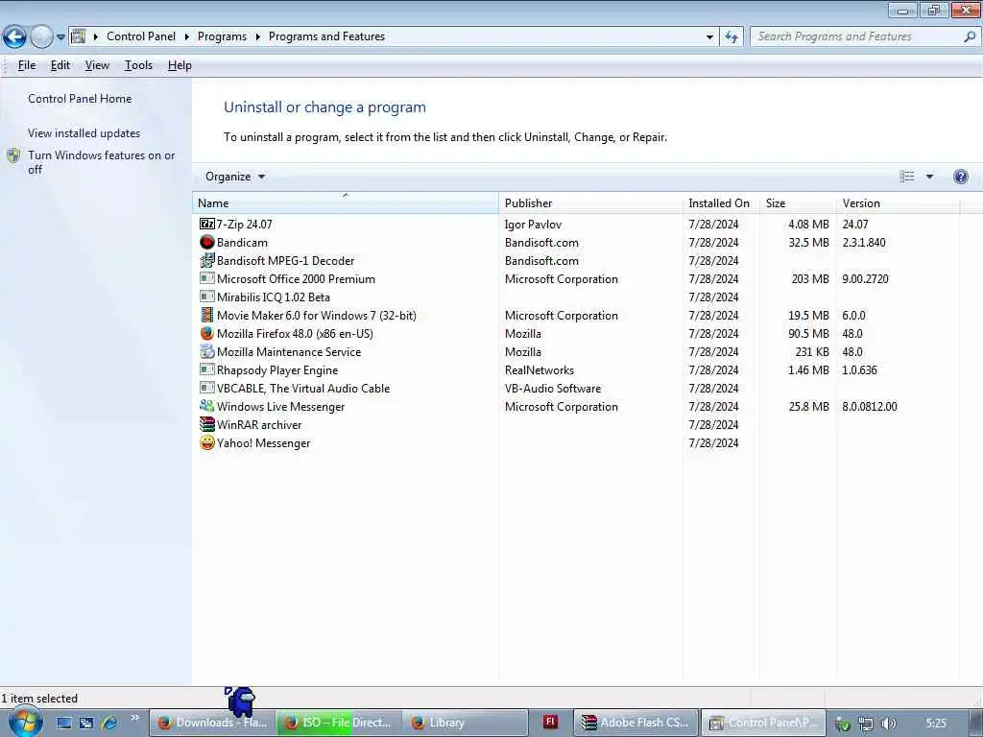Open View installed updates link
Screen dimensions: 983x737
tap(84, 132)
